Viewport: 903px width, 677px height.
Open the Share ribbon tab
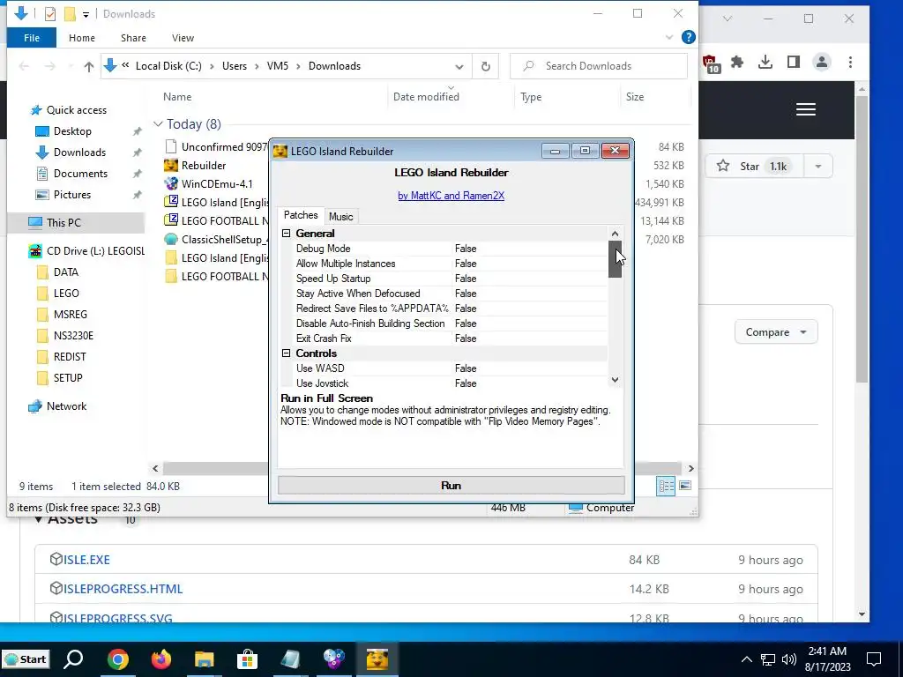(133, 38)
